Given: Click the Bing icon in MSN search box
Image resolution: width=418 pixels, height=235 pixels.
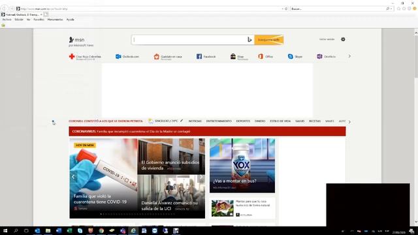Looking at the screenshot, I should (249, 40).
